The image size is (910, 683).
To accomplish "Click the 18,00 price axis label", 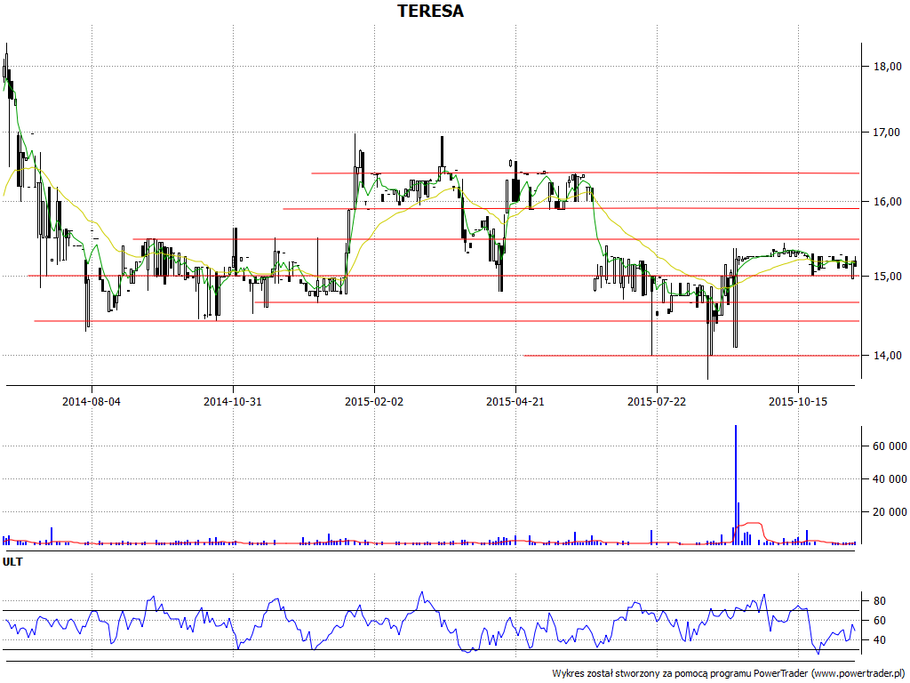I will click(x=888, y=66).
